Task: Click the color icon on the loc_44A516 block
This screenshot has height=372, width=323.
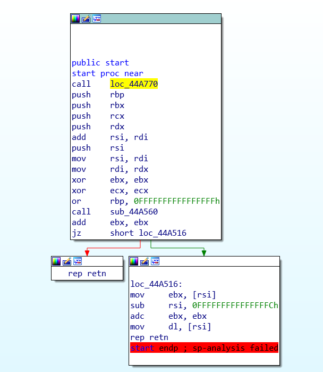Action: (x=134, y=261)
